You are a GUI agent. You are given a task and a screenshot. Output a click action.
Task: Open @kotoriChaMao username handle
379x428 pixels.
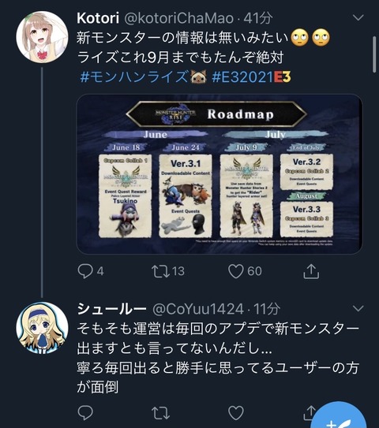click(x=178, y=18)
